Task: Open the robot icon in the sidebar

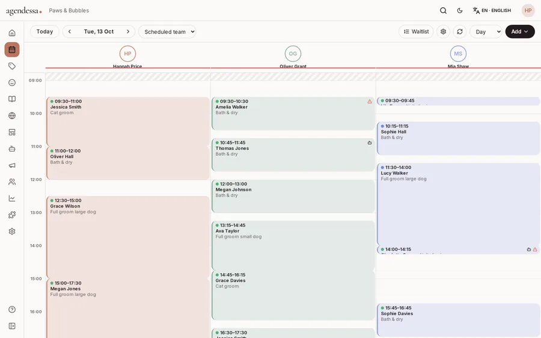Action: 12,149
